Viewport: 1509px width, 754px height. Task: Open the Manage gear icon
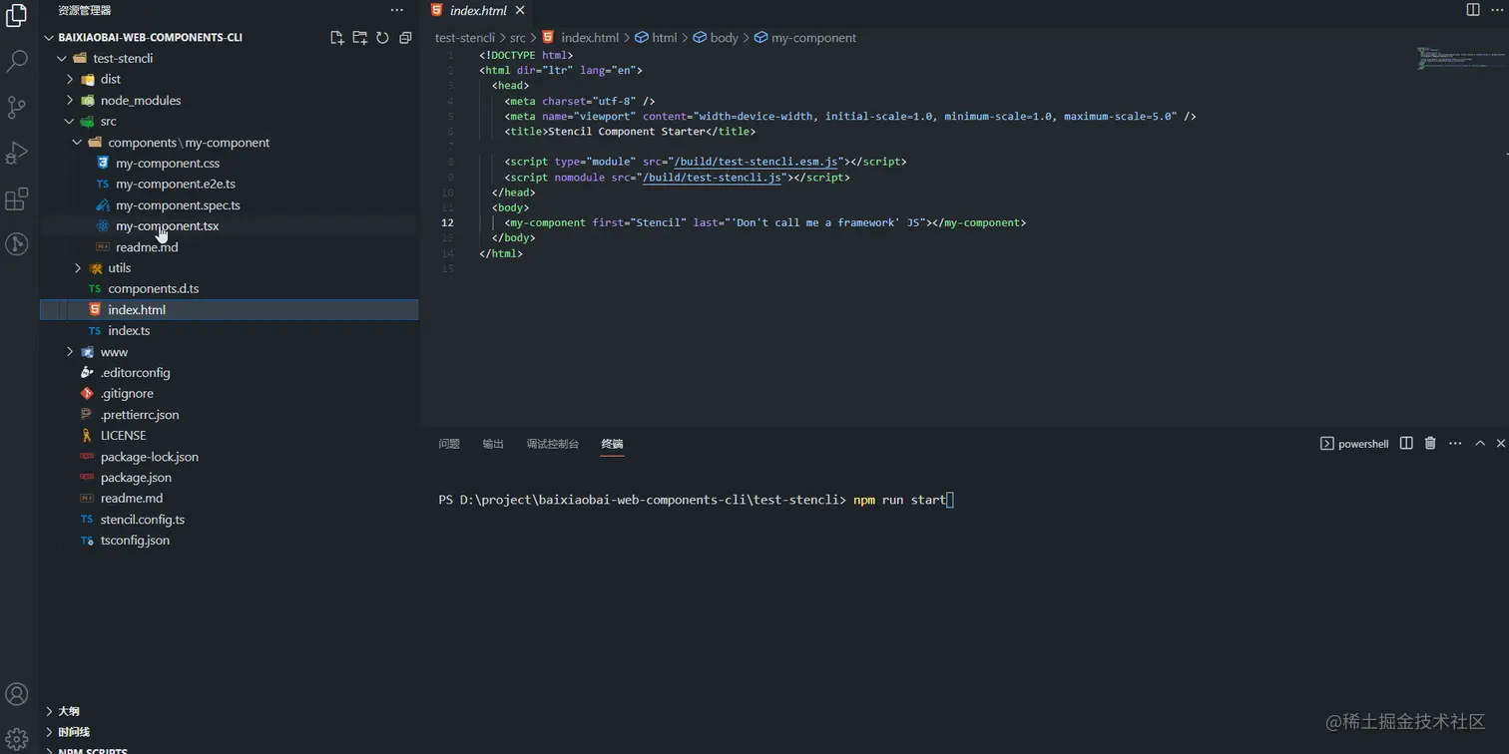pos(17,739)
